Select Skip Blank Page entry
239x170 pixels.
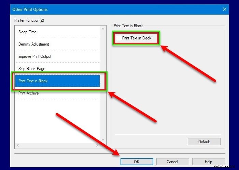58,69
